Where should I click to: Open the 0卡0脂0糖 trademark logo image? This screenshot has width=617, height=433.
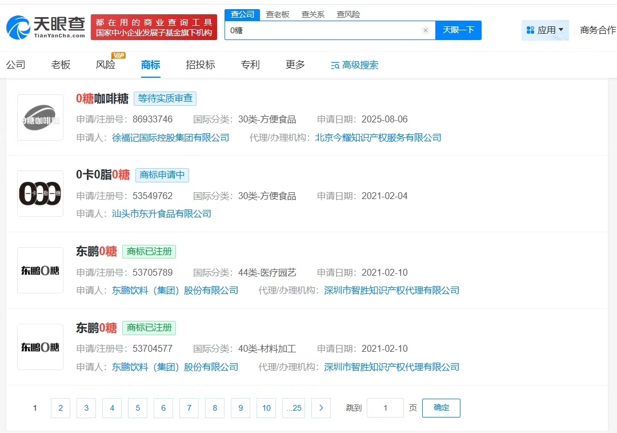coord(40,193)
